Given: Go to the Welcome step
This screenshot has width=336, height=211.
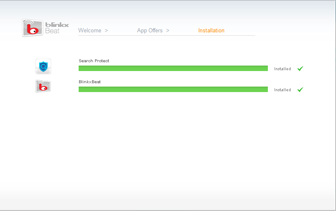Looking at the screenshot, I should (x=90, y=30).
